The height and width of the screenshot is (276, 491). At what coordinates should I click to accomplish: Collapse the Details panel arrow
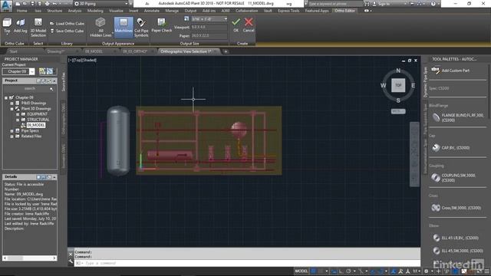point(54,177)
